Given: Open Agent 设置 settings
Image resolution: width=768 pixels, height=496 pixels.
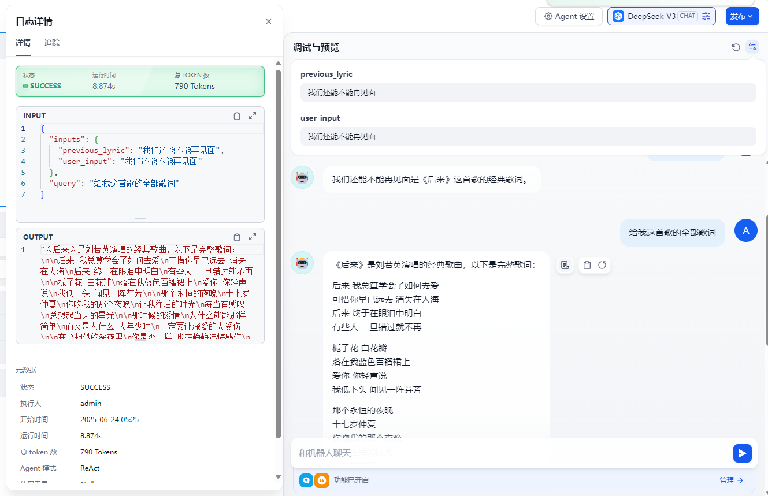Looking at the screenshot, I should (569, 16).
